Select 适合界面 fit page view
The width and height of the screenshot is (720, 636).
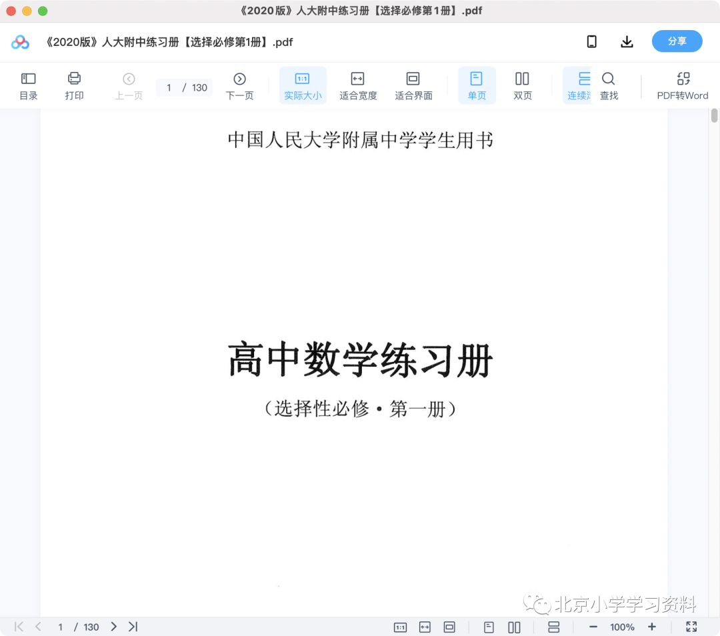(413, 86)
